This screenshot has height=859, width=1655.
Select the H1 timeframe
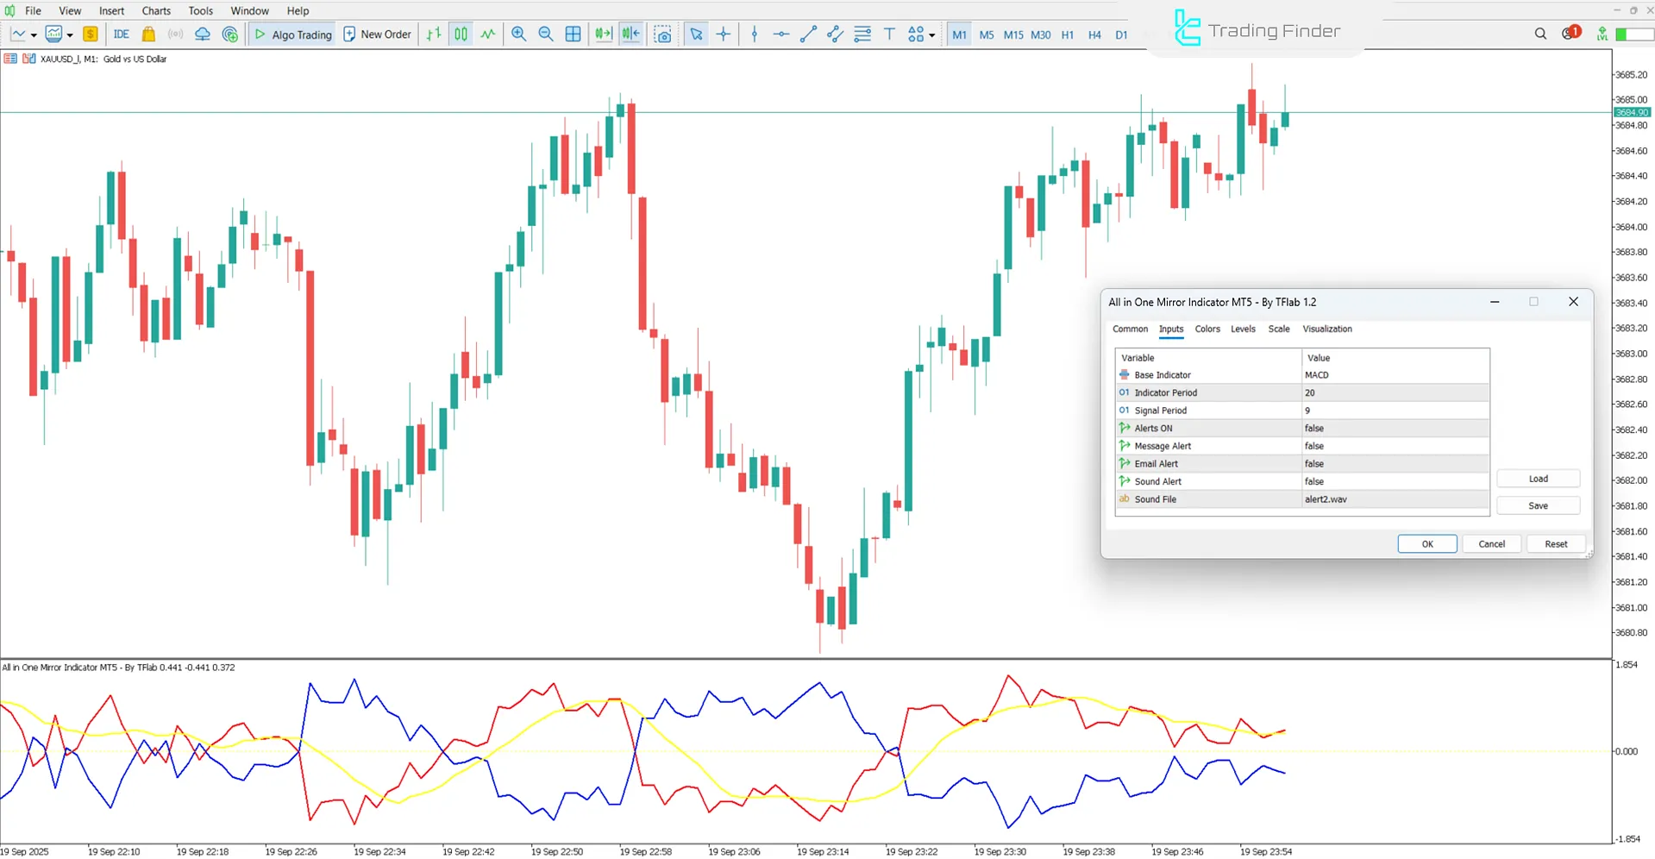(x=1068, y=35)
